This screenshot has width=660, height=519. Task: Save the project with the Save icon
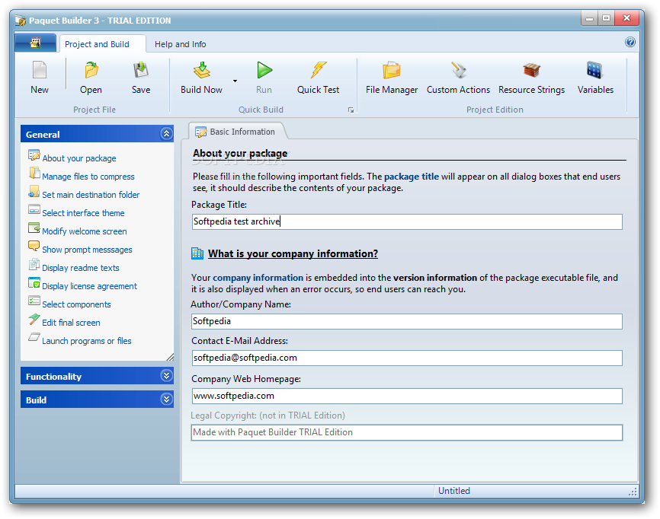coord(140,70)
